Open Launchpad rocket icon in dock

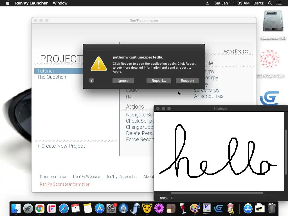click(28, 208)
